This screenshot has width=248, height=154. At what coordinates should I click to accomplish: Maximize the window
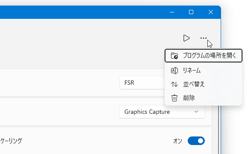point(191,12)
